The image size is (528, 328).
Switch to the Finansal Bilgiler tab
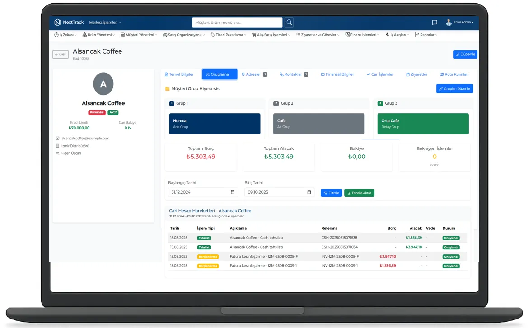click(337, 74)
